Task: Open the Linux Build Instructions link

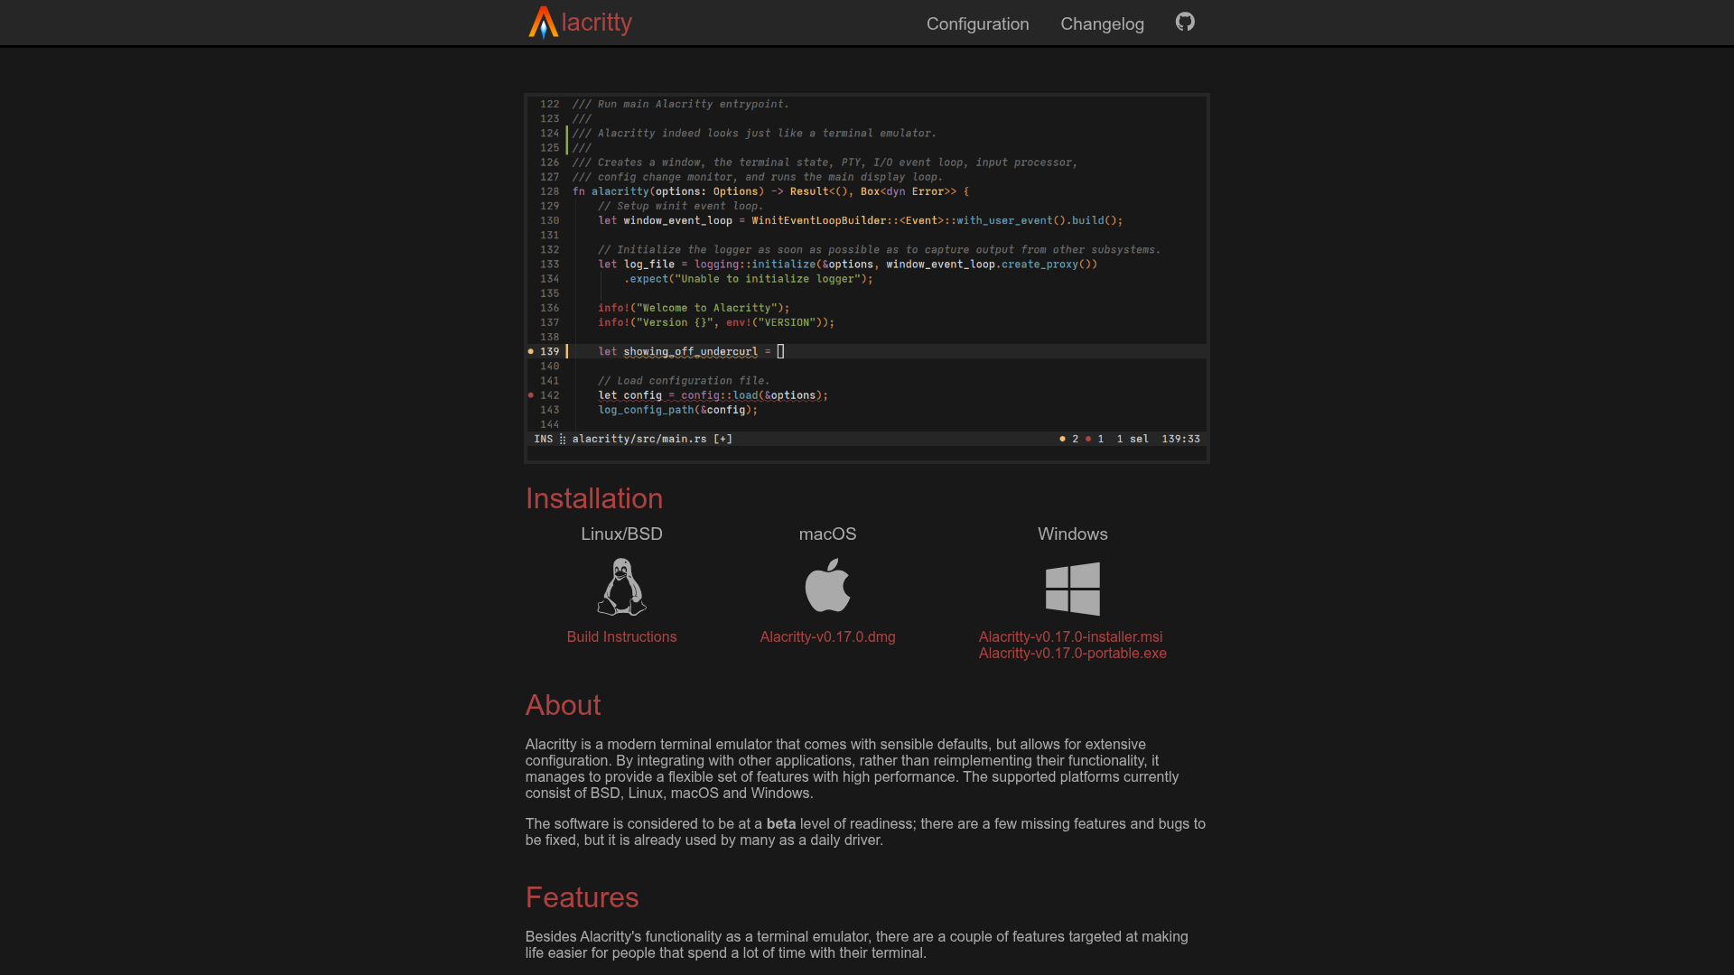Action: (x=621, y=636)
